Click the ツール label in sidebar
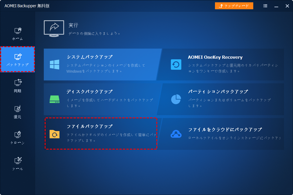293x195 pixels. tap(18, 169)
